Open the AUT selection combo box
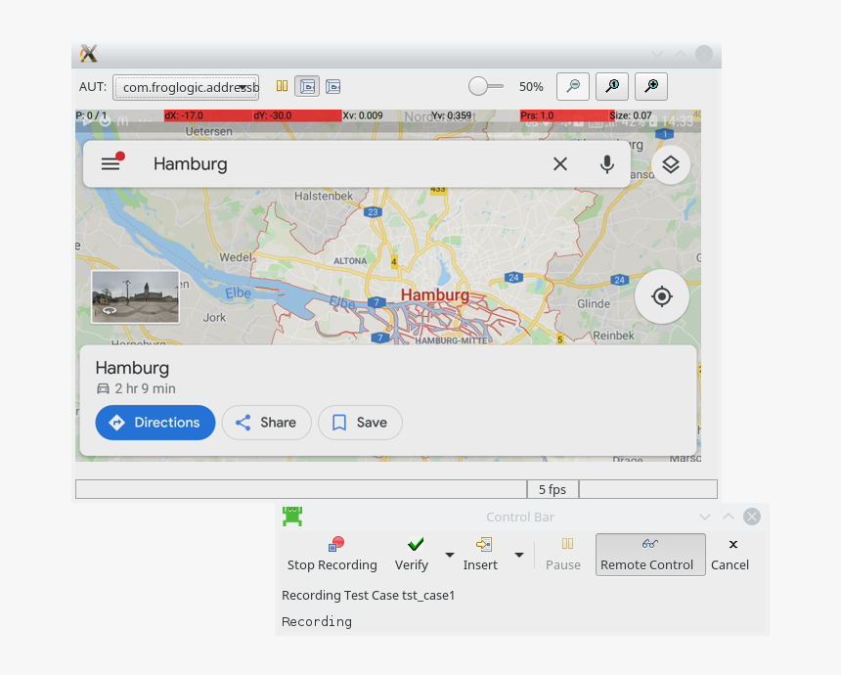Image resolution: width=841 pixels, height=675 pixels. pos(186,87)
